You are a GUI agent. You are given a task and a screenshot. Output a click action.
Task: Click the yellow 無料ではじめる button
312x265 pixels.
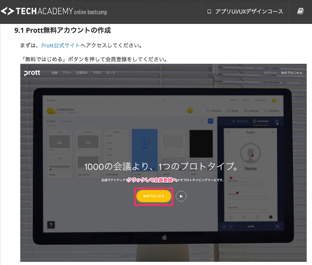click(x=154, y=196)
